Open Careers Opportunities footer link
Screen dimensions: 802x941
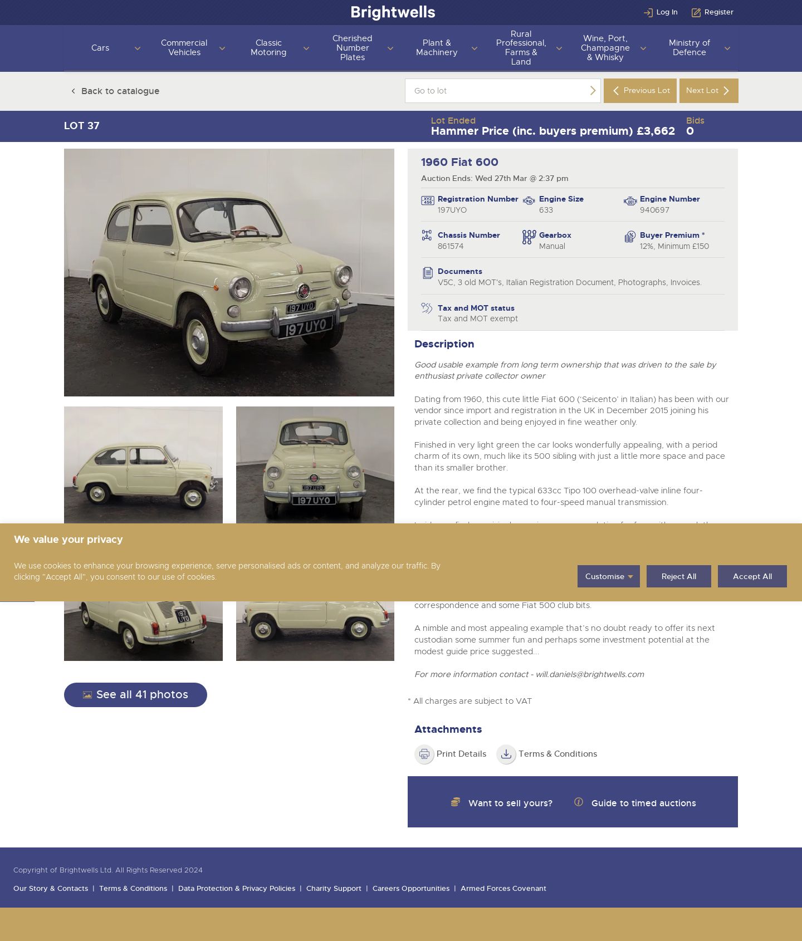coord(411,889)
